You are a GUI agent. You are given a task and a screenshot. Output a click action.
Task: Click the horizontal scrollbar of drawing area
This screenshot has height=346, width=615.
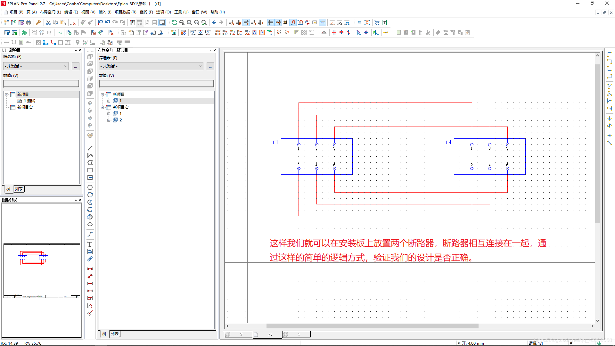(372, 326)
